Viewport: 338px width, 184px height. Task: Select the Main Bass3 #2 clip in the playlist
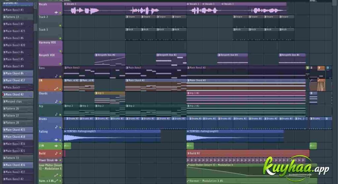coord(246,72)
